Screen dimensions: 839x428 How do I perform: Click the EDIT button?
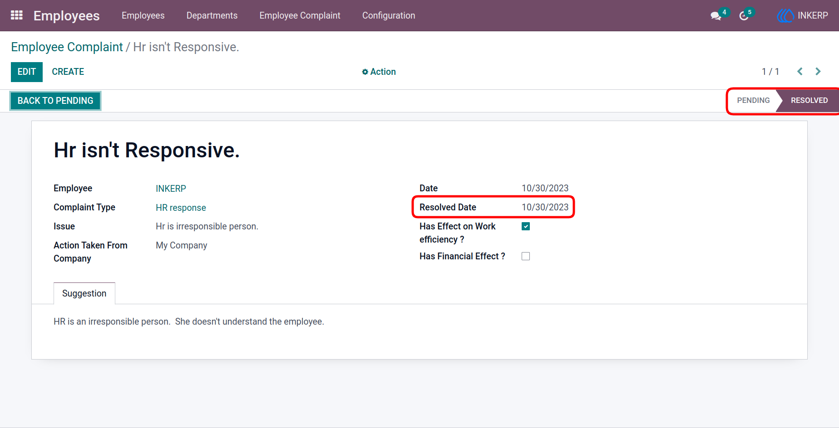(27, 72)
